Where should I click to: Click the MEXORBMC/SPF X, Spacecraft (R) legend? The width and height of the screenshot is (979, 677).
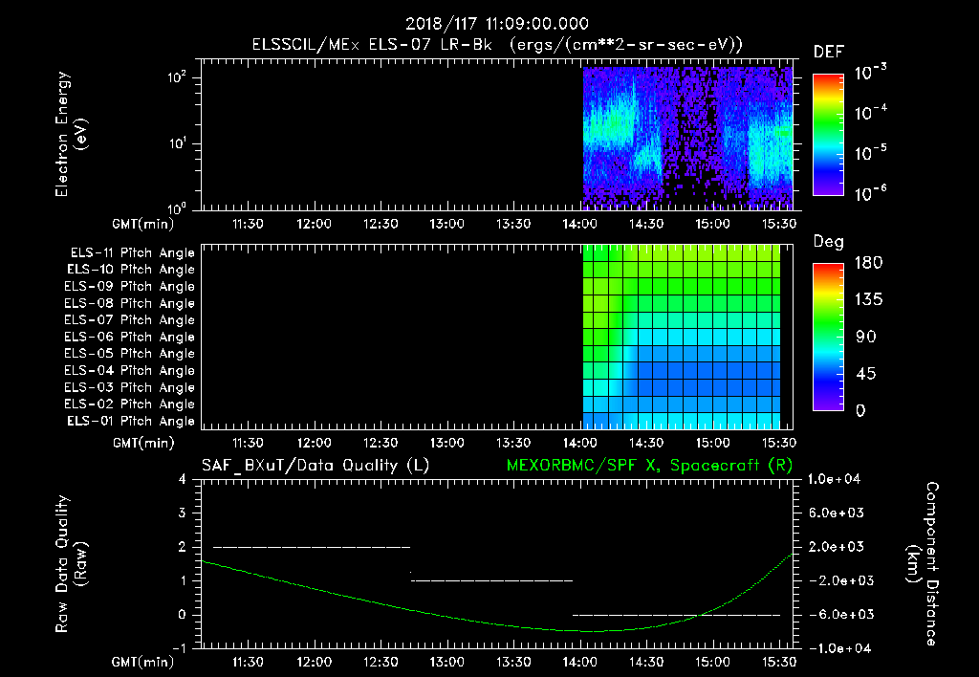click(649, 466)
